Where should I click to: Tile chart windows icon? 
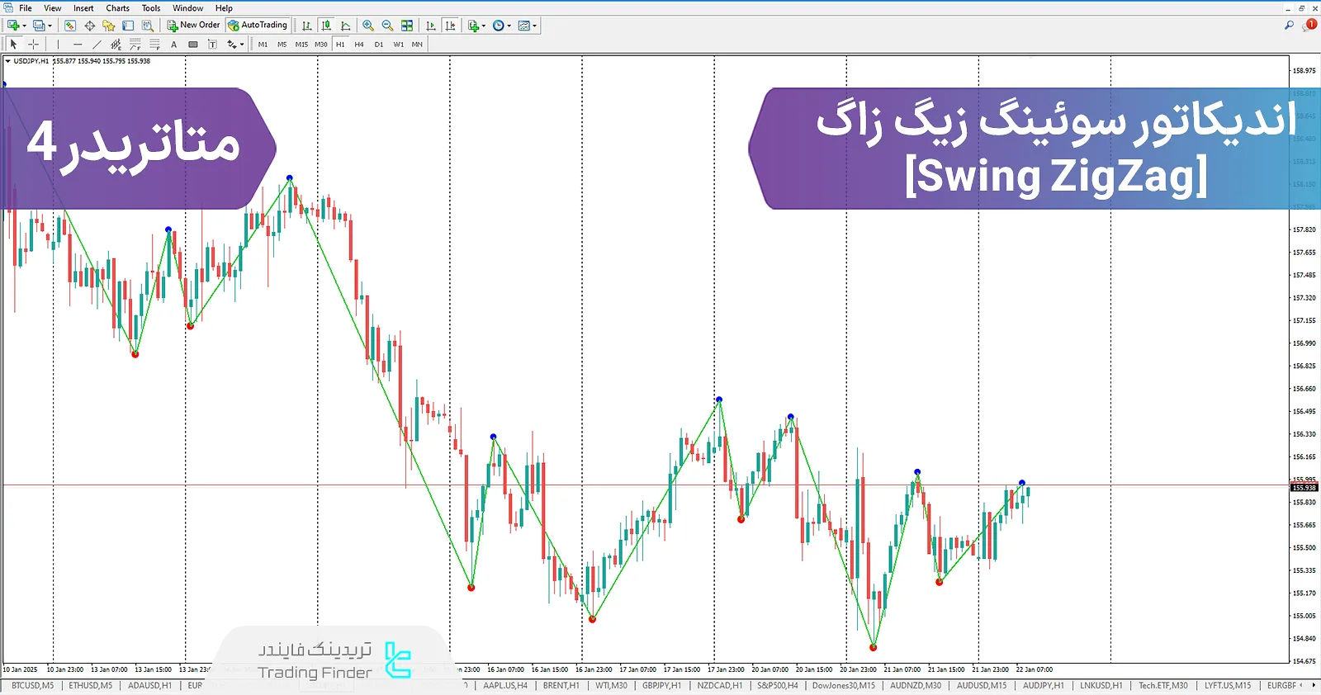[407, 26]
